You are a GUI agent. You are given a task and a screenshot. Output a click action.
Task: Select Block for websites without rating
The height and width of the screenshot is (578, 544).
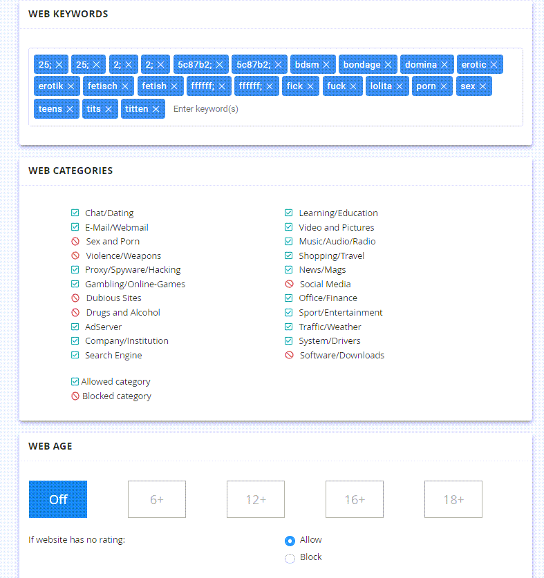pos(290,558)
